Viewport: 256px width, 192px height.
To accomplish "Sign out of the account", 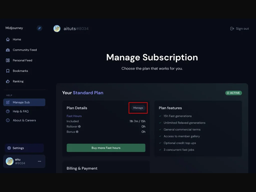I will pos(239,29).
